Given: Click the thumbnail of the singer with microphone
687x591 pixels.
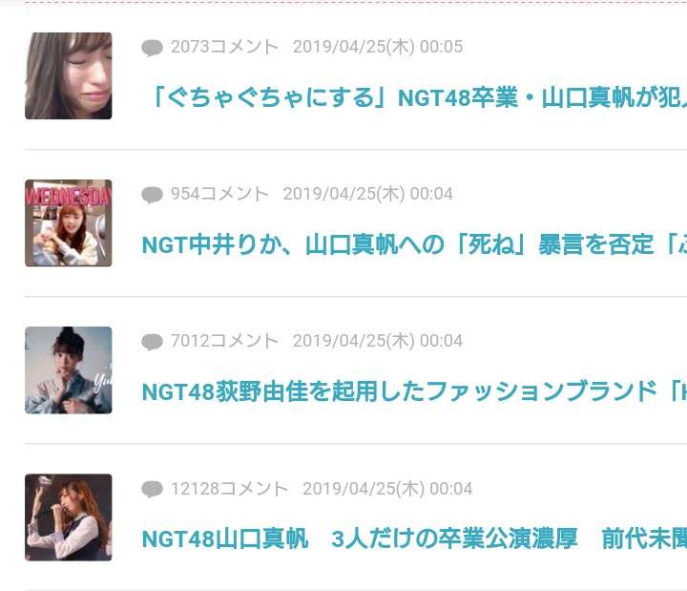Looking at the screenshot, I should click(69, 517).
